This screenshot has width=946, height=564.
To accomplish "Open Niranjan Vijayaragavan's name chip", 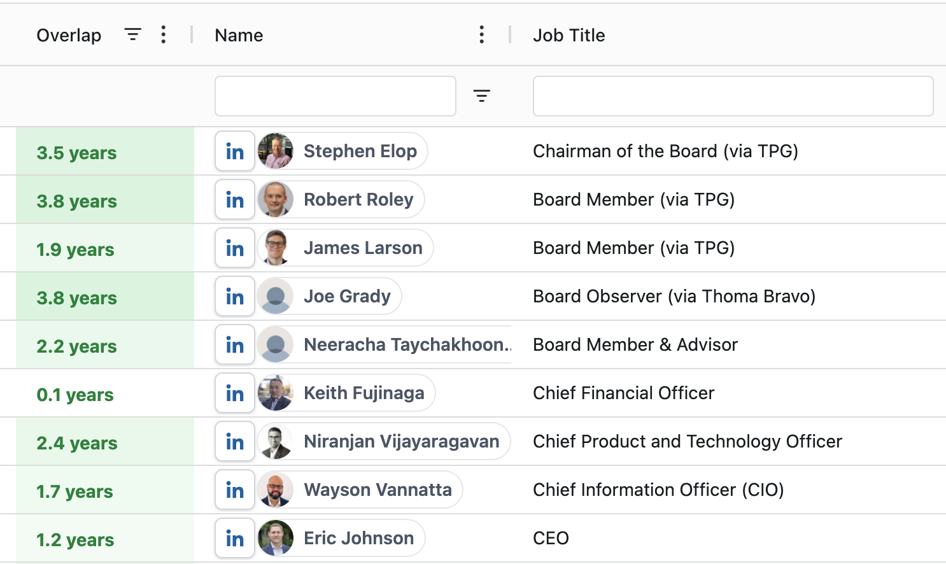I will tap(401, 441).
